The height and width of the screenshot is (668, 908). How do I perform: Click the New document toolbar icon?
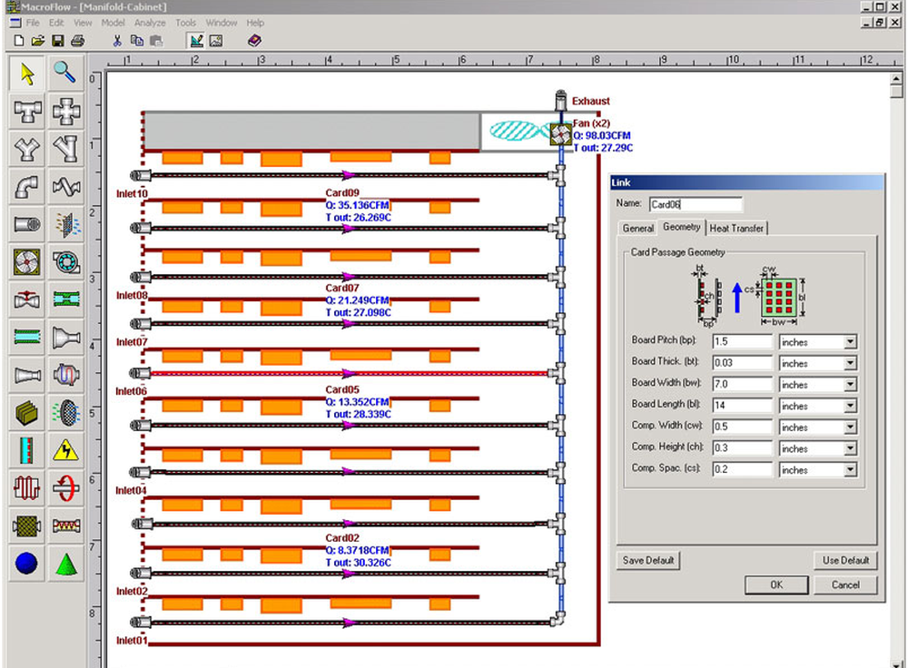18,41
